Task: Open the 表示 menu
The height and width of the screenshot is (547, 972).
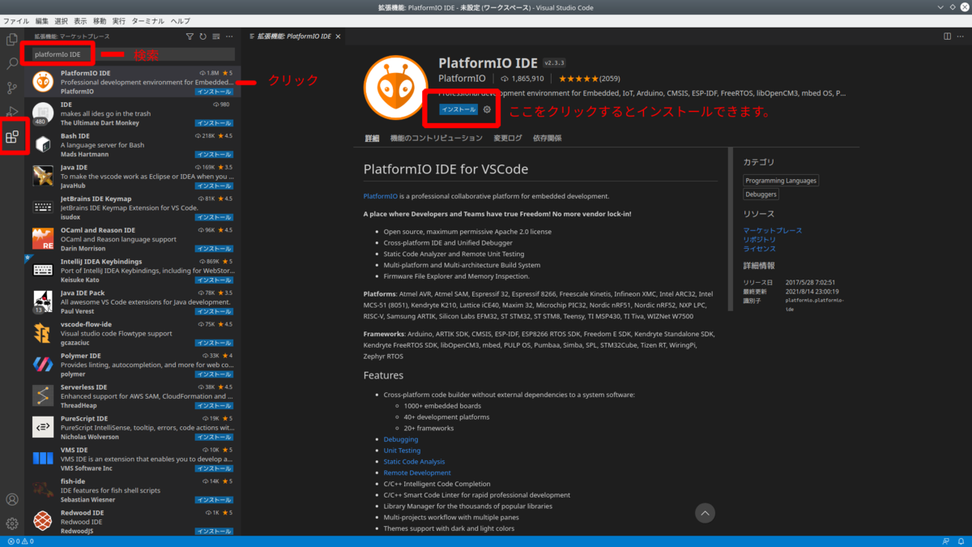Action: [x=80, y=21]
